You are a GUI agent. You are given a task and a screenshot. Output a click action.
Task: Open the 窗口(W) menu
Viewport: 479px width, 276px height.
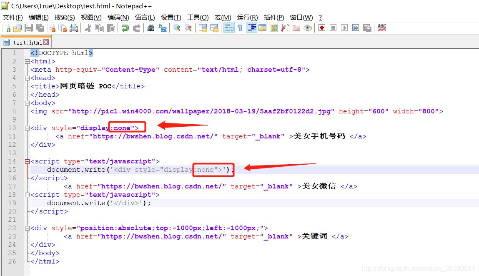(x=301, y=18)
